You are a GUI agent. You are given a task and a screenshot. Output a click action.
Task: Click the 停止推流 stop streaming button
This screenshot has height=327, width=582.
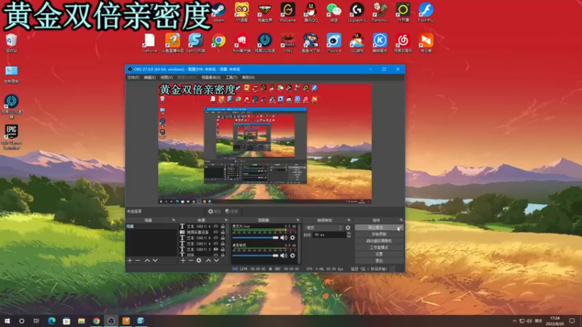[x=379, y=227]
